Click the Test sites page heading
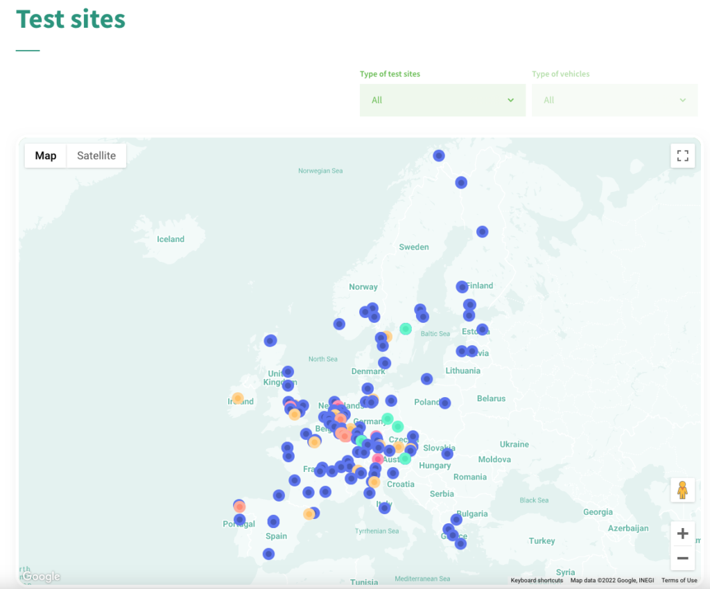Screen dimensions: 710x589 tap(70, 20)
